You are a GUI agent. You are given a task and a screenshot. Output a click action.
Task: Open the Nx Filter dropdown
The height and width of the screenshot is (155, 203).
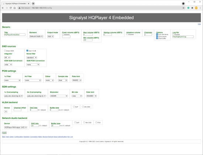pos(33,80)
